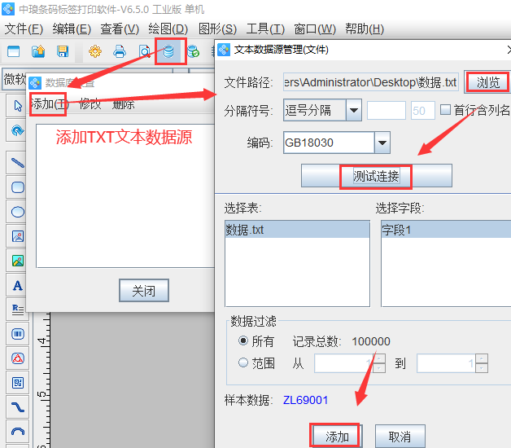This screenshot has height=448, width=511.
Task: Click 添加 menu in database settings dialog
Action: point(49,104)
